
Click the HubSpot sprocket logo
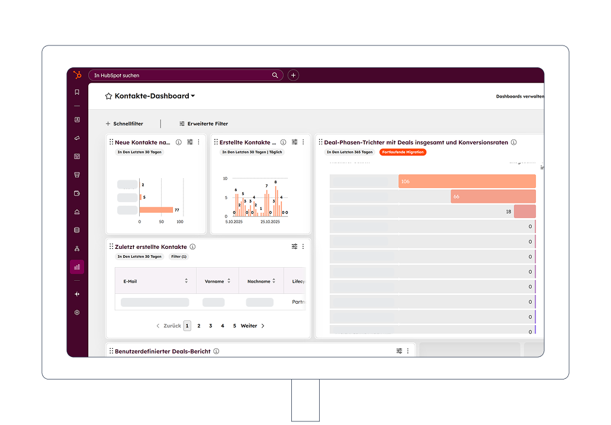click(x=77, y=75)
